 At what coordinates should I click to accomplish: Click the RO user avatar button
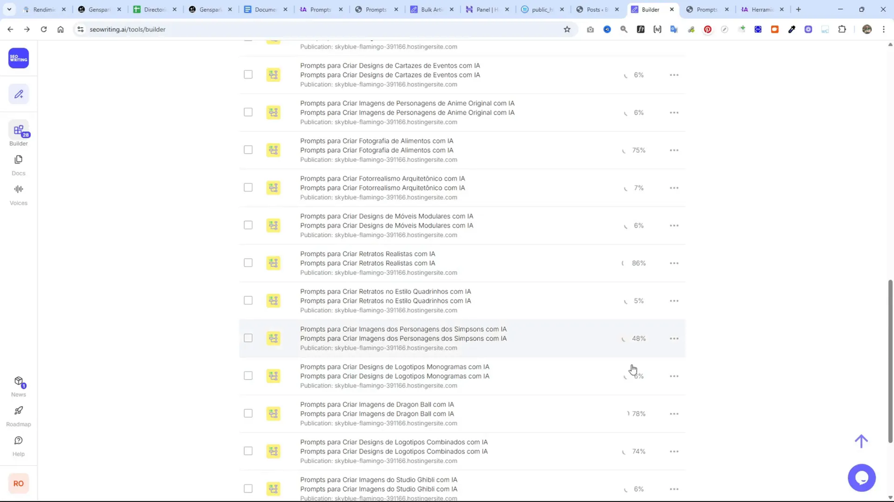click(18, 484)
